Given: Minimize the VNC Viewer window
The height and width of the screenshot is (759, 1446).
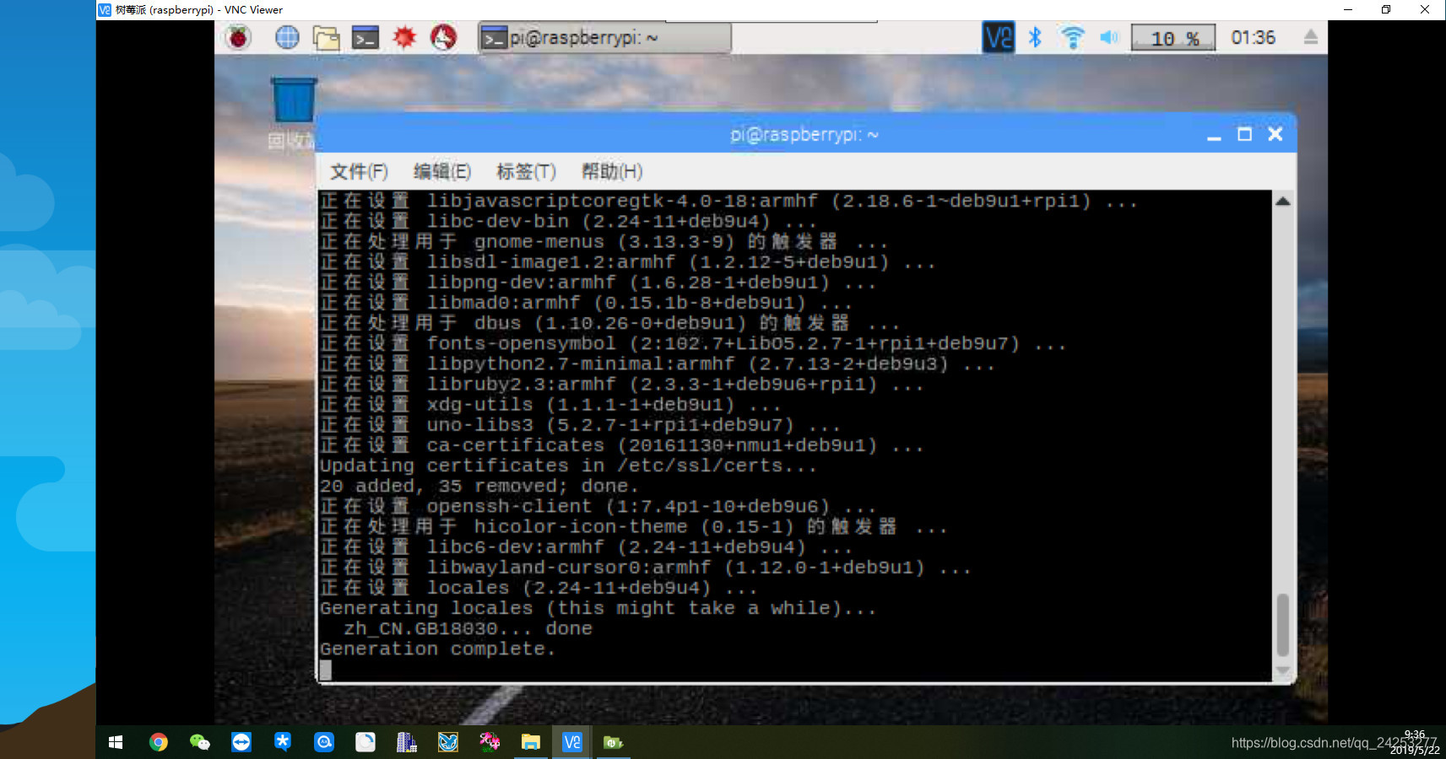Looking at the screenshot, I should 1348,9.
